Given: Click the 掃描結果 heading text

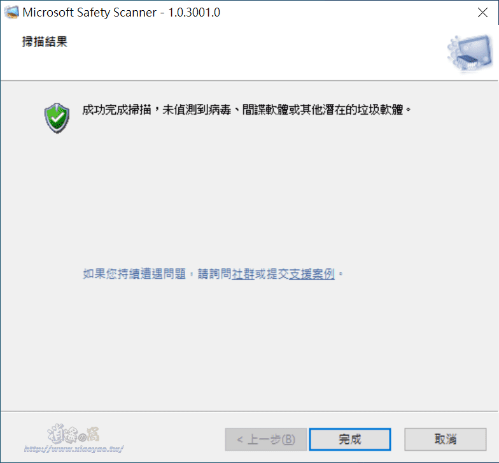Looking at the screenshot, I should (45, 42).
